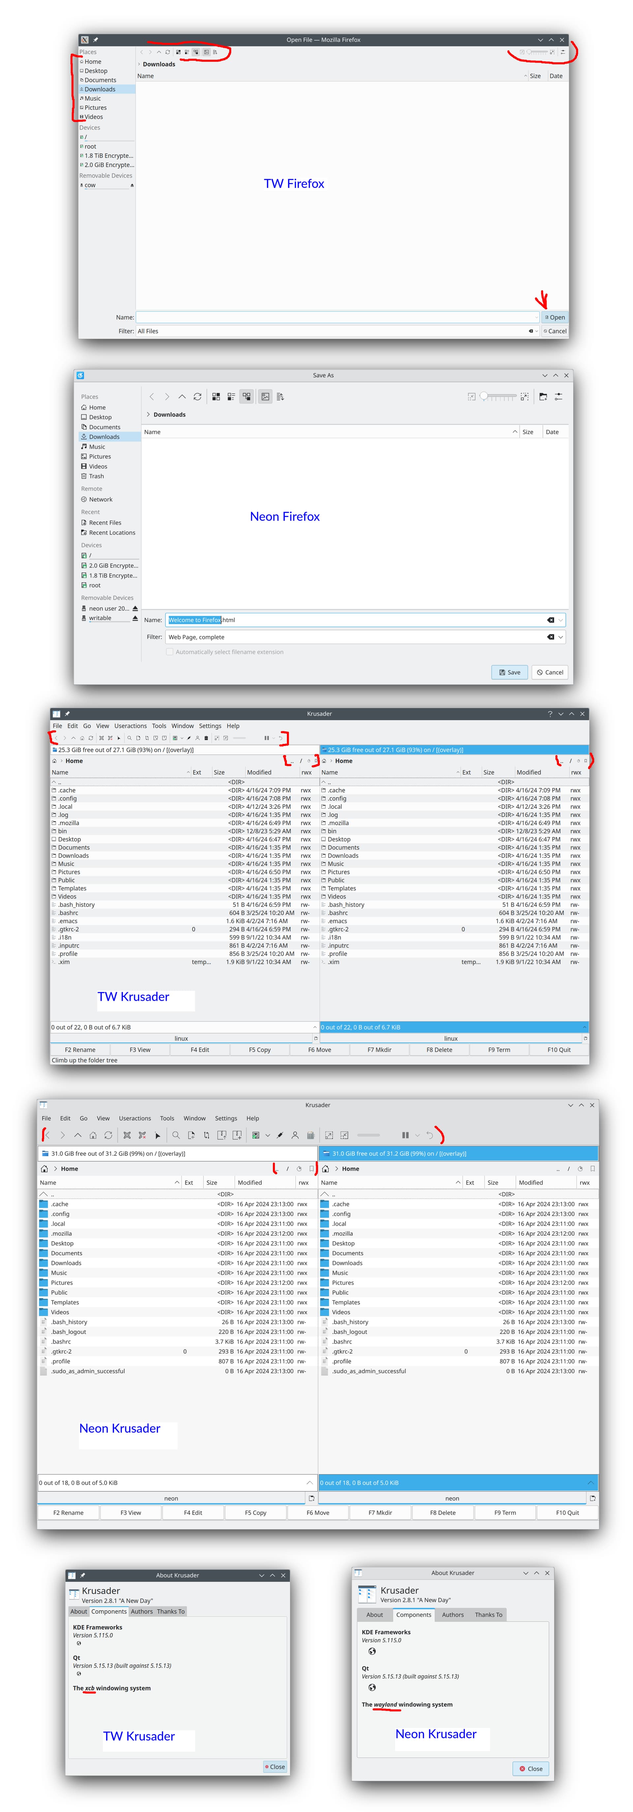Open the options sliders icon in Save As dialog
This screenshot has height=1812, width=633.
pyautogui.click(x=558, y=397)
